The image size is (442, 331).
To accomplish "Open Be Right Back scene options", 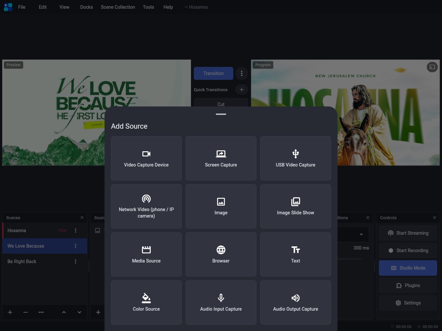I will pyautogui.click(x=76, y=262).
